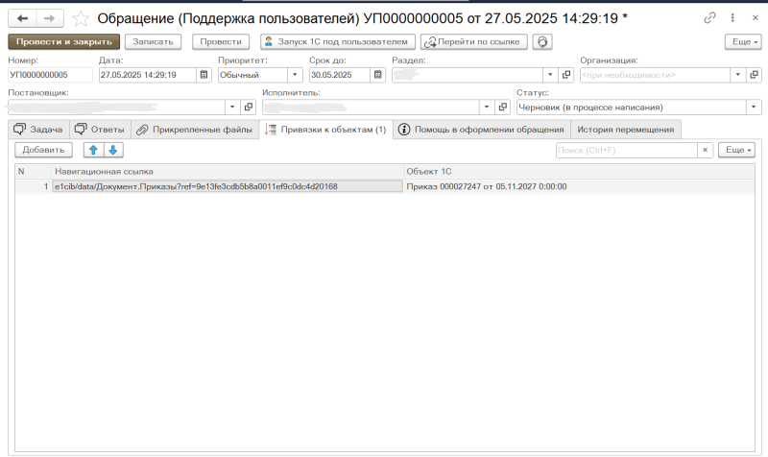Clear the search field with the X button

(x=705, y=150)
